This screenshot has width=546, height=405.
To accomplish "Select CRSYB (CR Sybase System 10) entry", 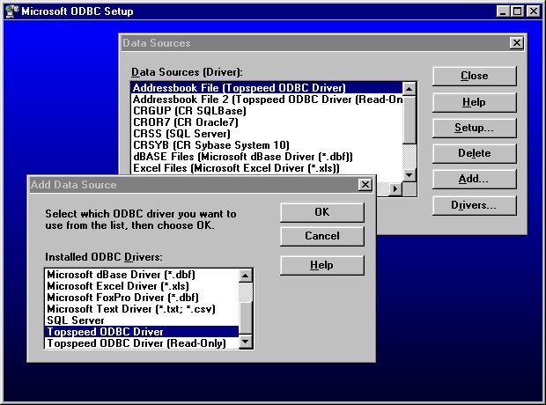I will click(267, 145).
